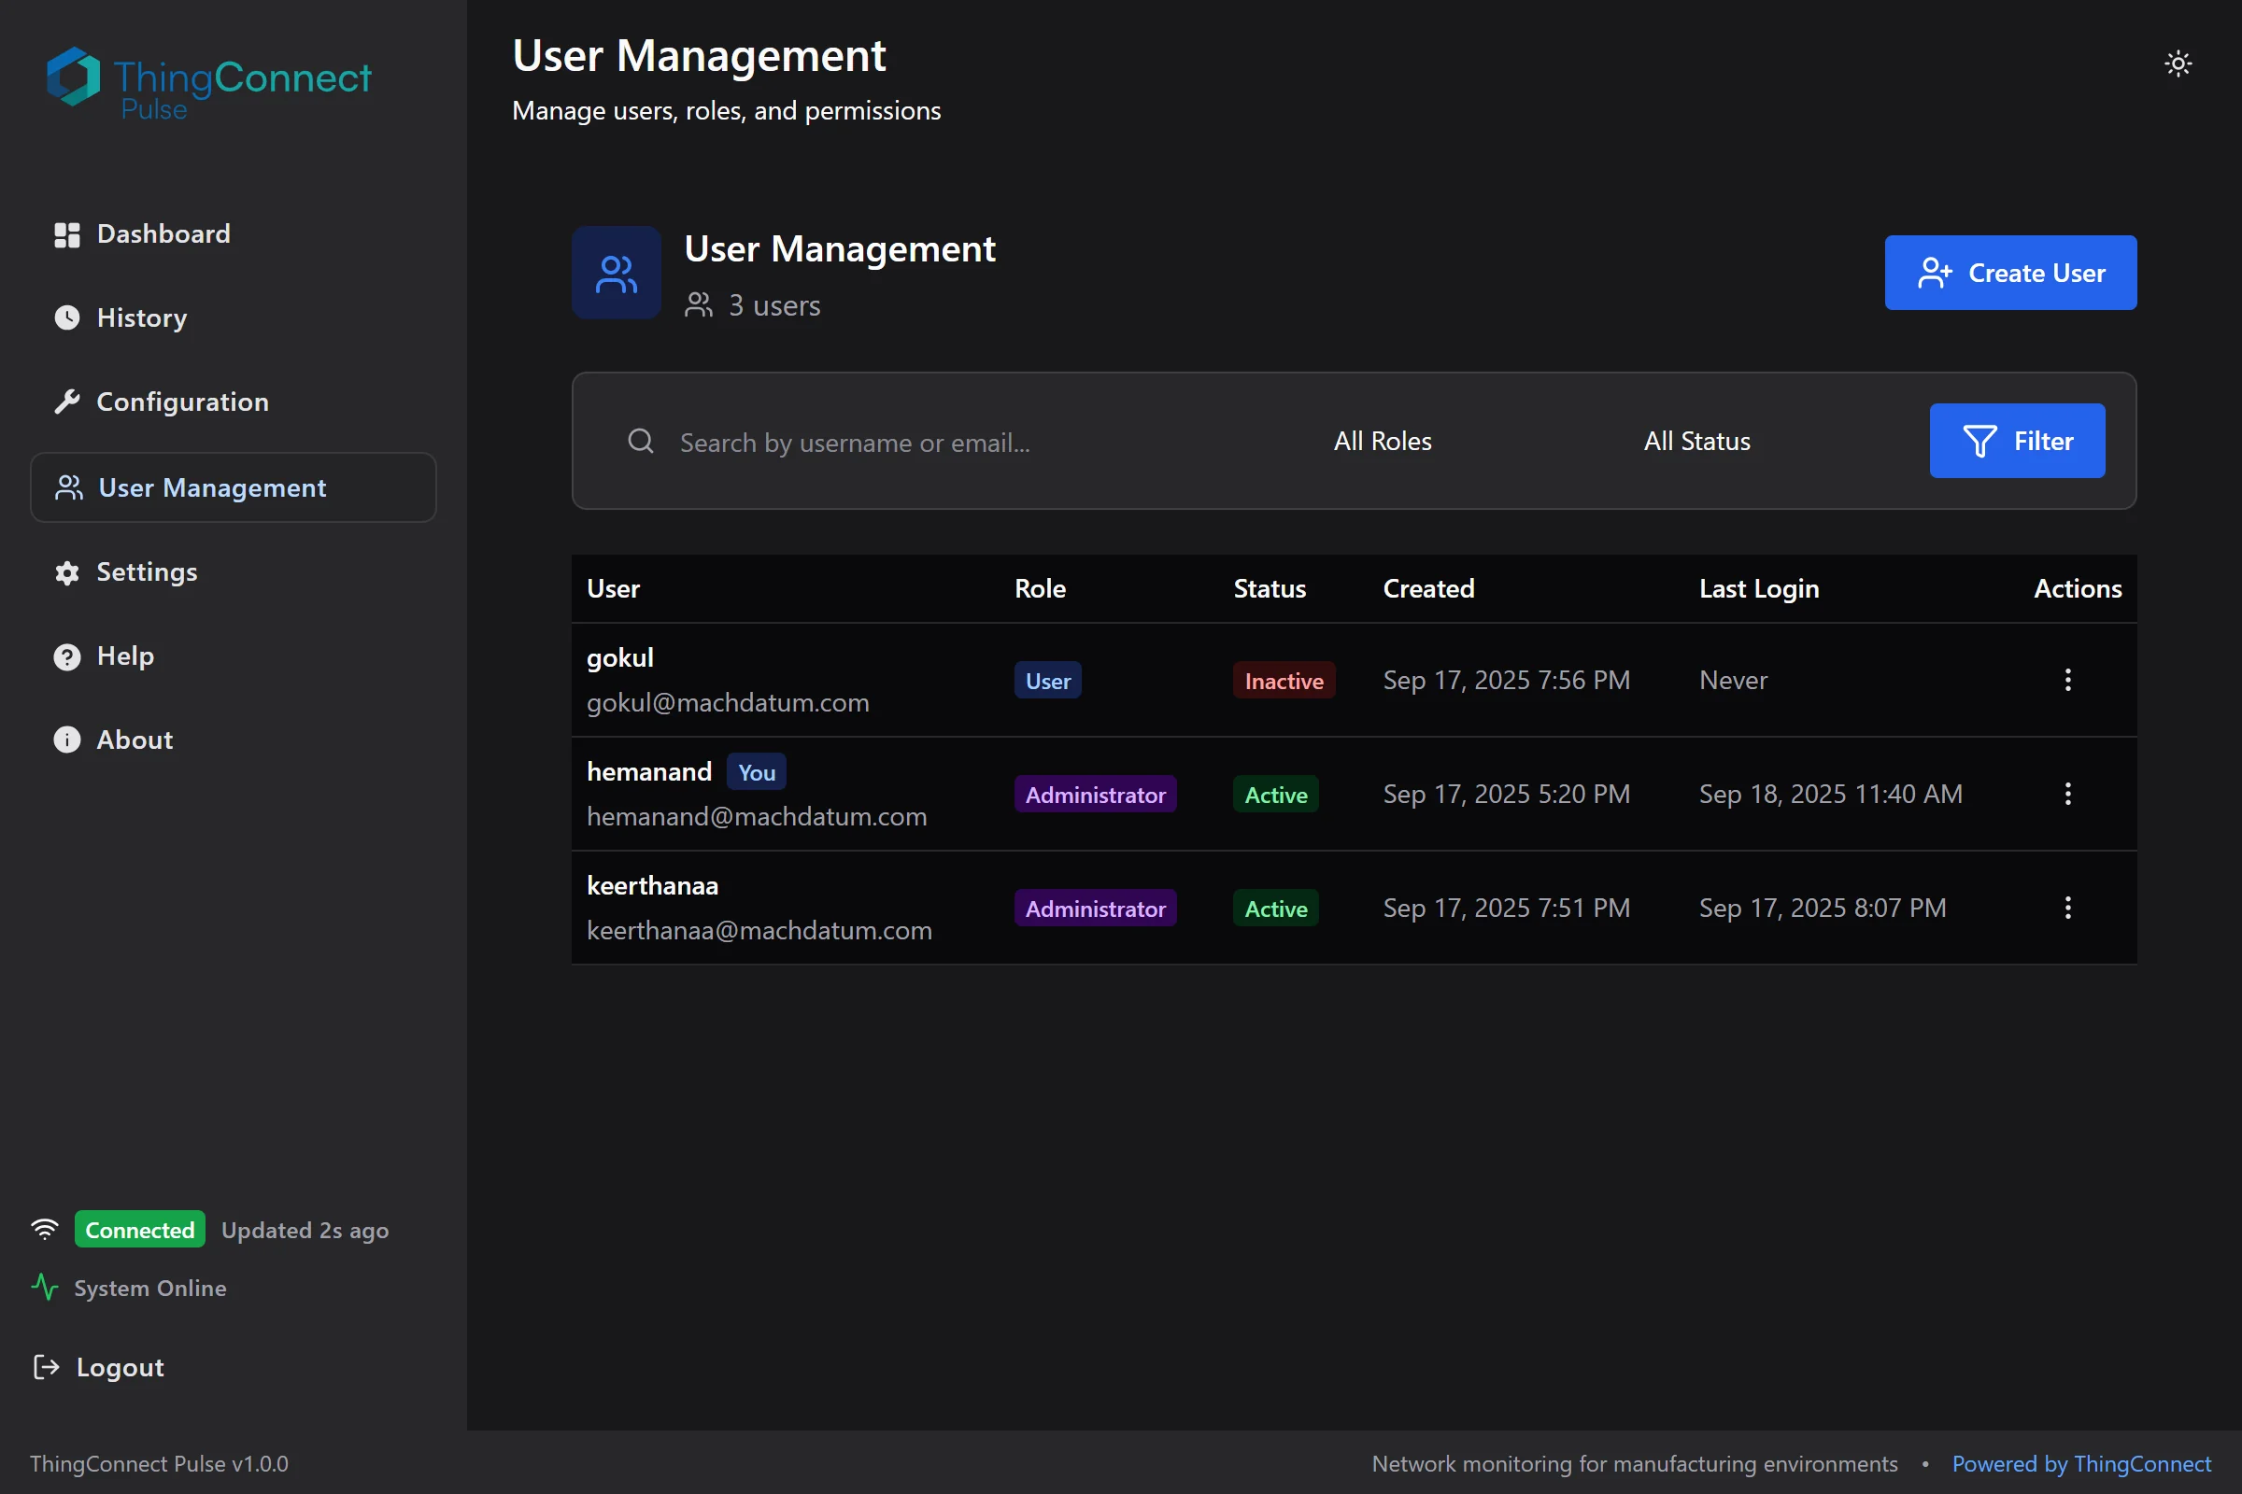Select User Management in the sidebar navigation
2242x1494 pixels.
coord(212,486)
